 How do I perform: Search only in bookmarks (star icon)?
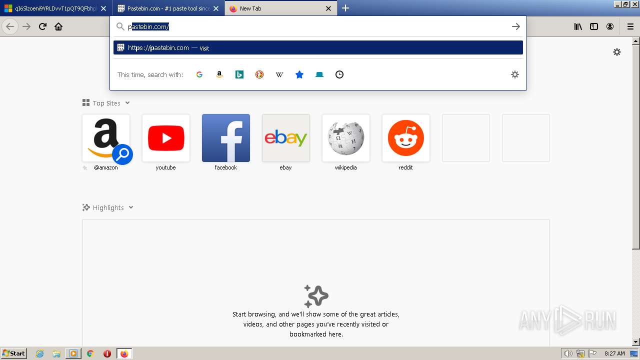click(299, 74)
